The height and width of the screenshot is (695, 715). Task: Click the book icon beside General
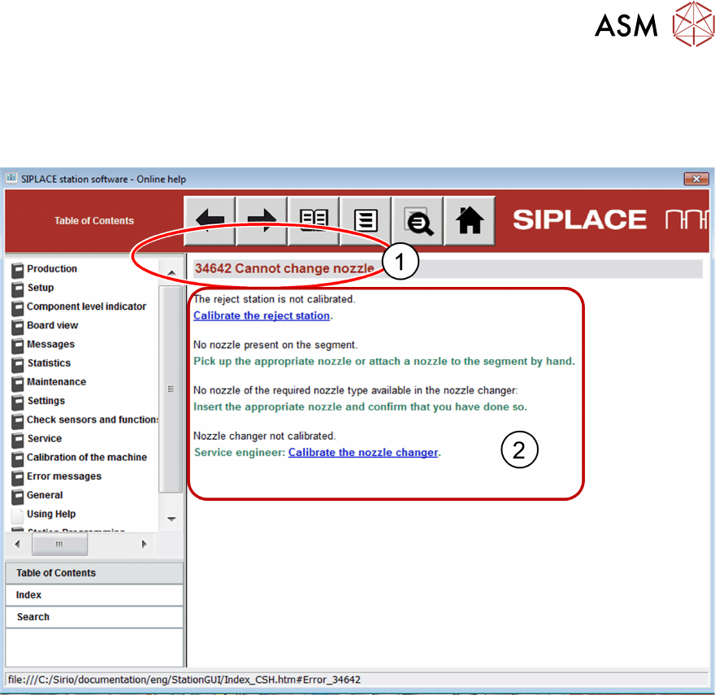[17, 496]
